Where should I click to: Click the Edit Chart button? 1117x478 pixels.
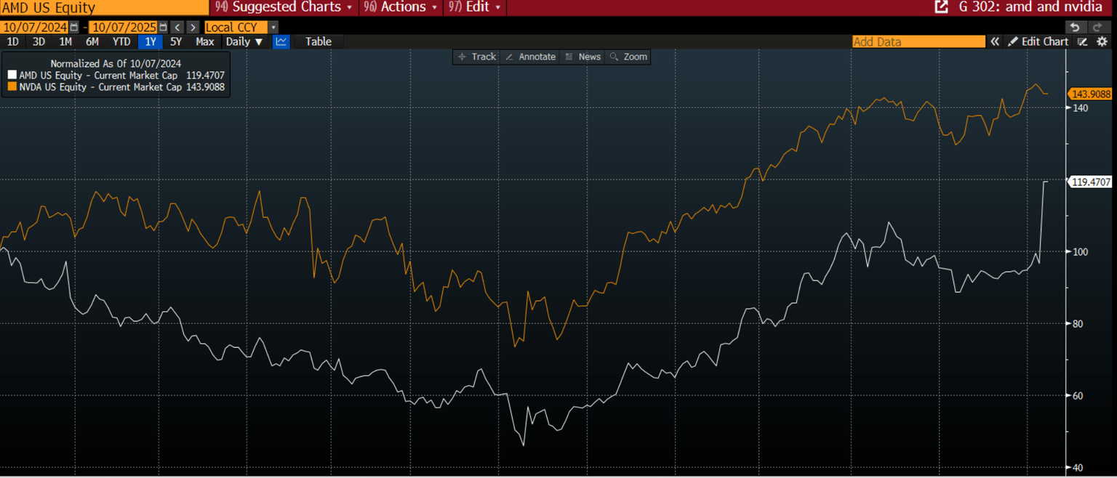click(x=1038, y=41)
